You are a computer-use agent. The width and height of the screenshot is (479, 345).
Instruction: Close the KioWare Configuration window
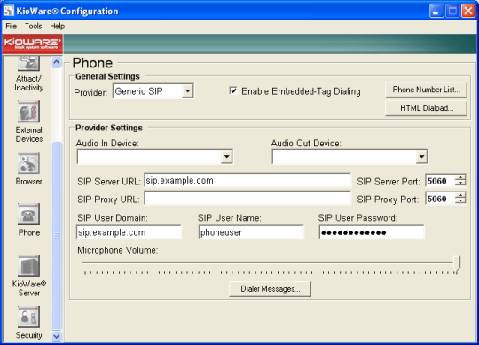pos(468,11)
